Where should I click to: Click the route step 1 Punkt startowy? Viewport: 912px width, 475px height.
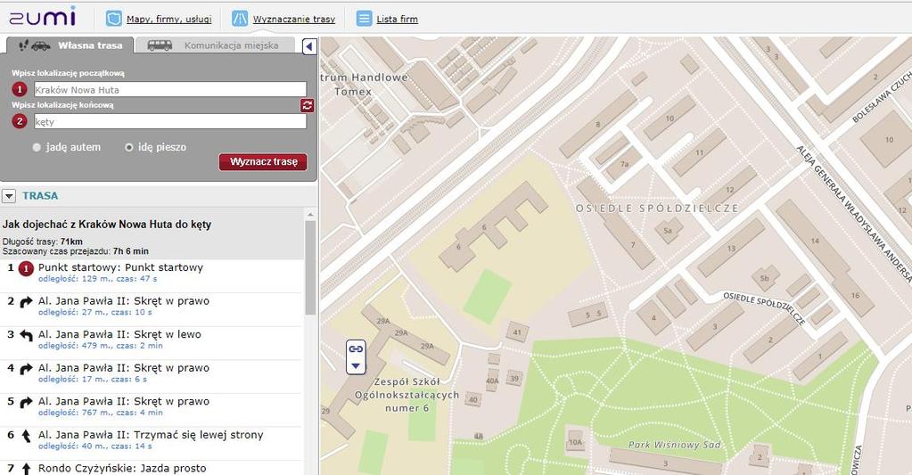pyautogui.click(x=152, y=274)
